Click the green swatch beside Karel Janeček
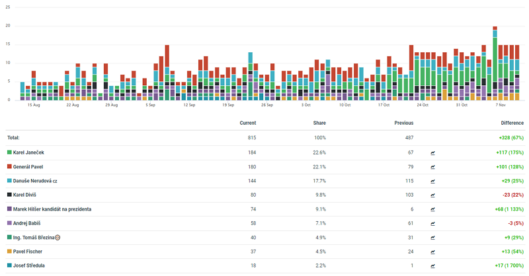Viewport: 529px width, 276px height. coord(9,153)
